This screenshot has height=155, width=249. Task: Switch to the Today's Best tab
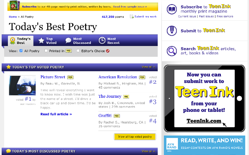tap(21, 41)
